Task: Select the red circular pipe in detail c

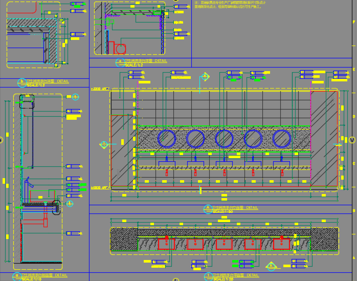Action: click(121, 49)
